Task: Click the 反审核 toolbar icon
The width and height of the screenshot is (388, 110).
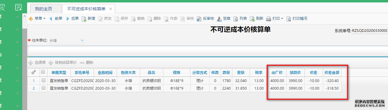Action: tap(199, 19)
